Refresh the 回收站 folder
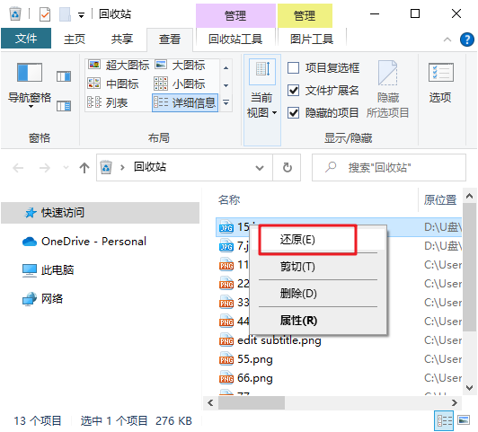478x432 pixels. [x=287, y=168]
